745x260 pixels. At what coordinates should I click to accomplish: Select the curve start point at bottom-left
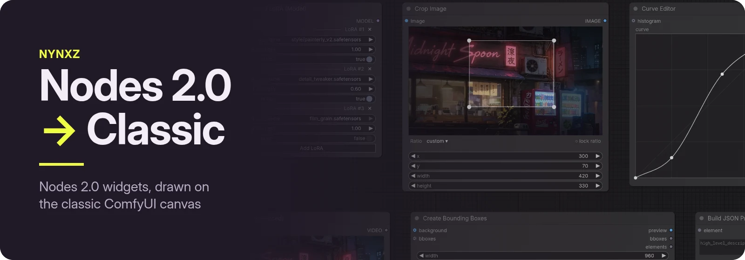pyautogui.click(x=636, y=178)
